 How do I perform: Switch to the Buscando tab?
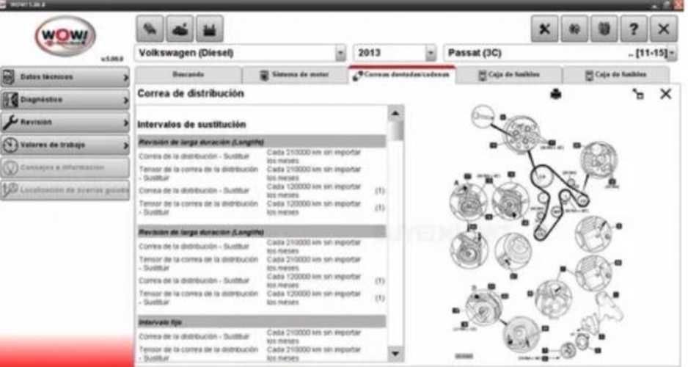click(189, 75)
